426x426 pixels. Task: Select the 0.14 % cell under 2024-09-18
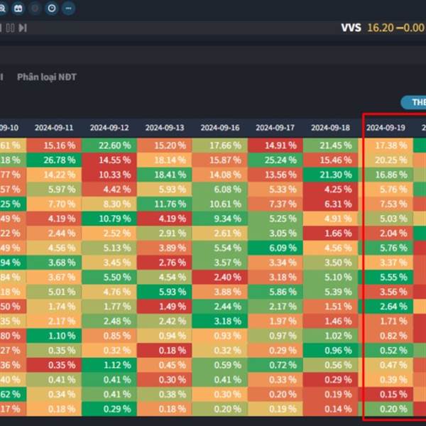330,409
